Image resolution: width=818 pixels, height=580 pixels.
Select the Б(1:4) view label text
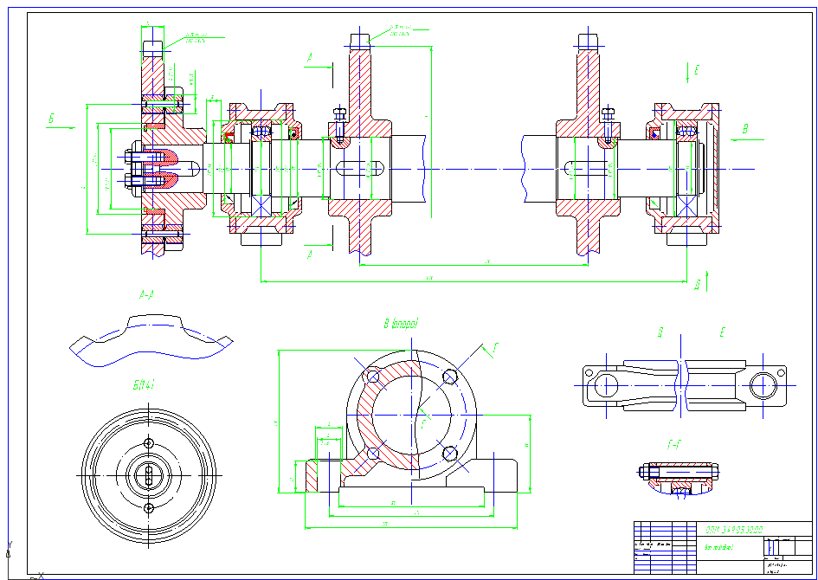(x=144, y=385)
